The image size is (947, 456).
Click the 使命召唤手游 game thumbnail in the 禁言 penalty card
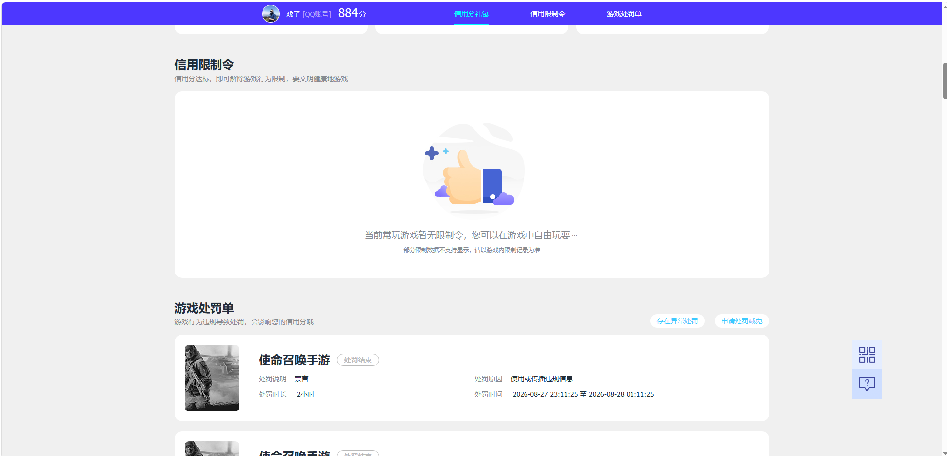(x=212, y=378)
